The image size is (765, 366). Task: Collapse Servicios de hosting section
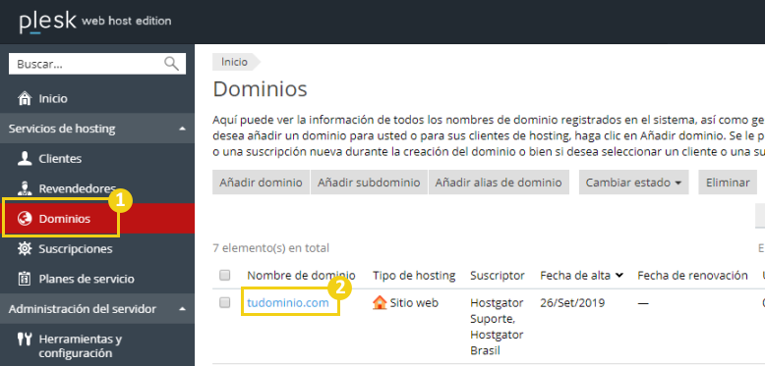pos(183,129)
